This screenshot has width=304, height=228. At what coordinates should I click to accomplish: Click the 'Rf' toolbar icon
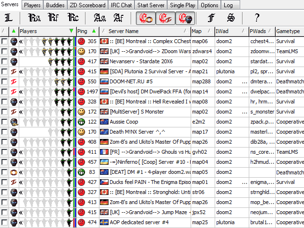53,19
